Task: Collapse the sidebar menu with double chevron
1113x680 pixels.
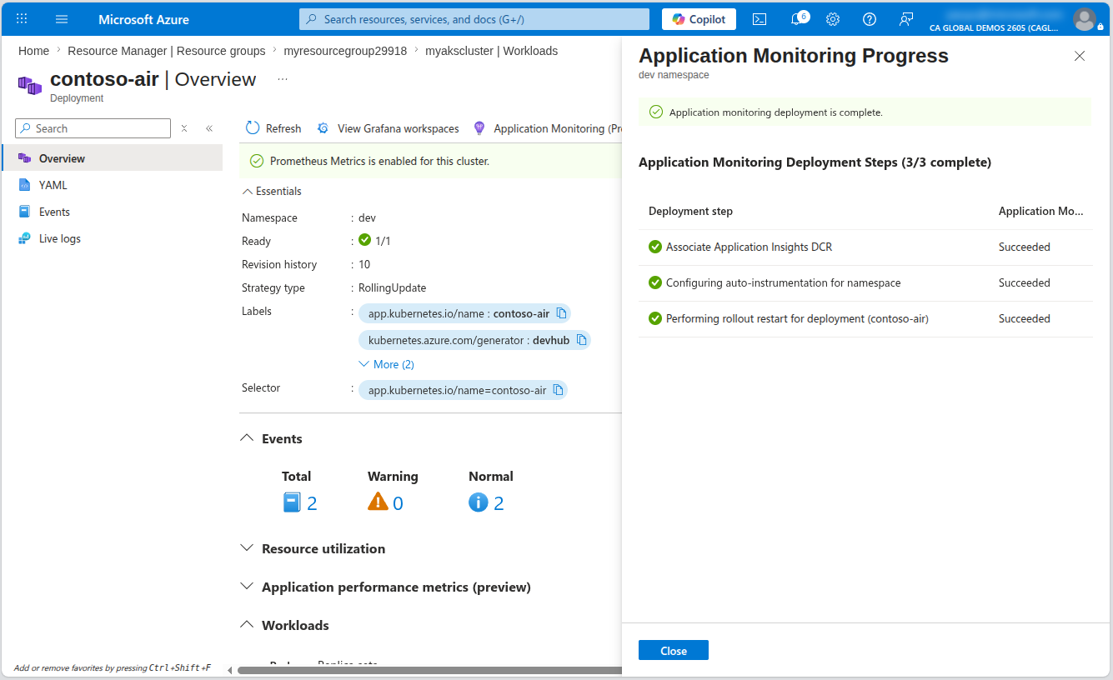Action: click(x=209, y=128)
